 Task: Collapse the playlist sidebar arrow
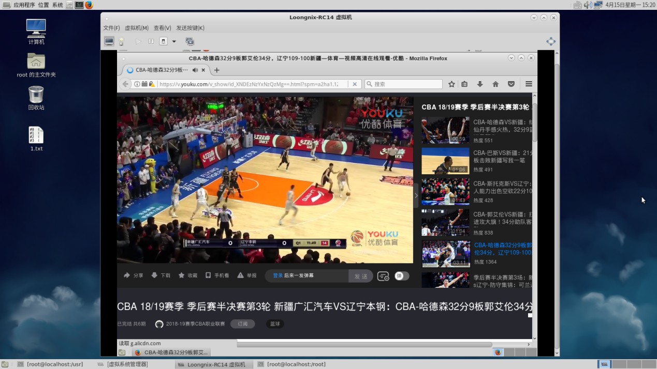(x=416, y=196)
